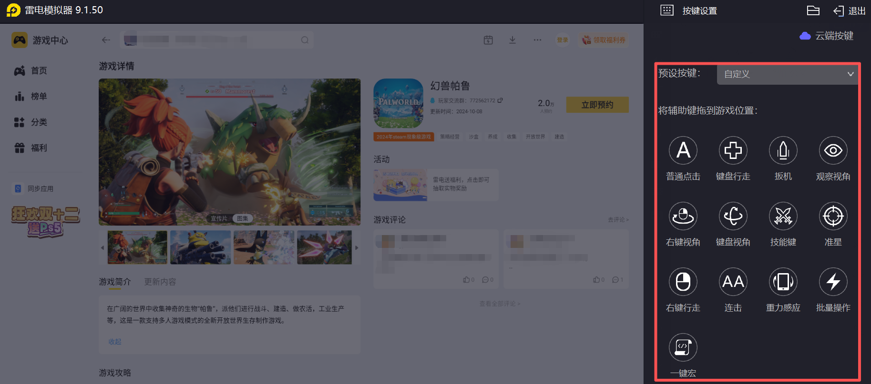Click the 立即预约 reserve button

coord(597,105)
